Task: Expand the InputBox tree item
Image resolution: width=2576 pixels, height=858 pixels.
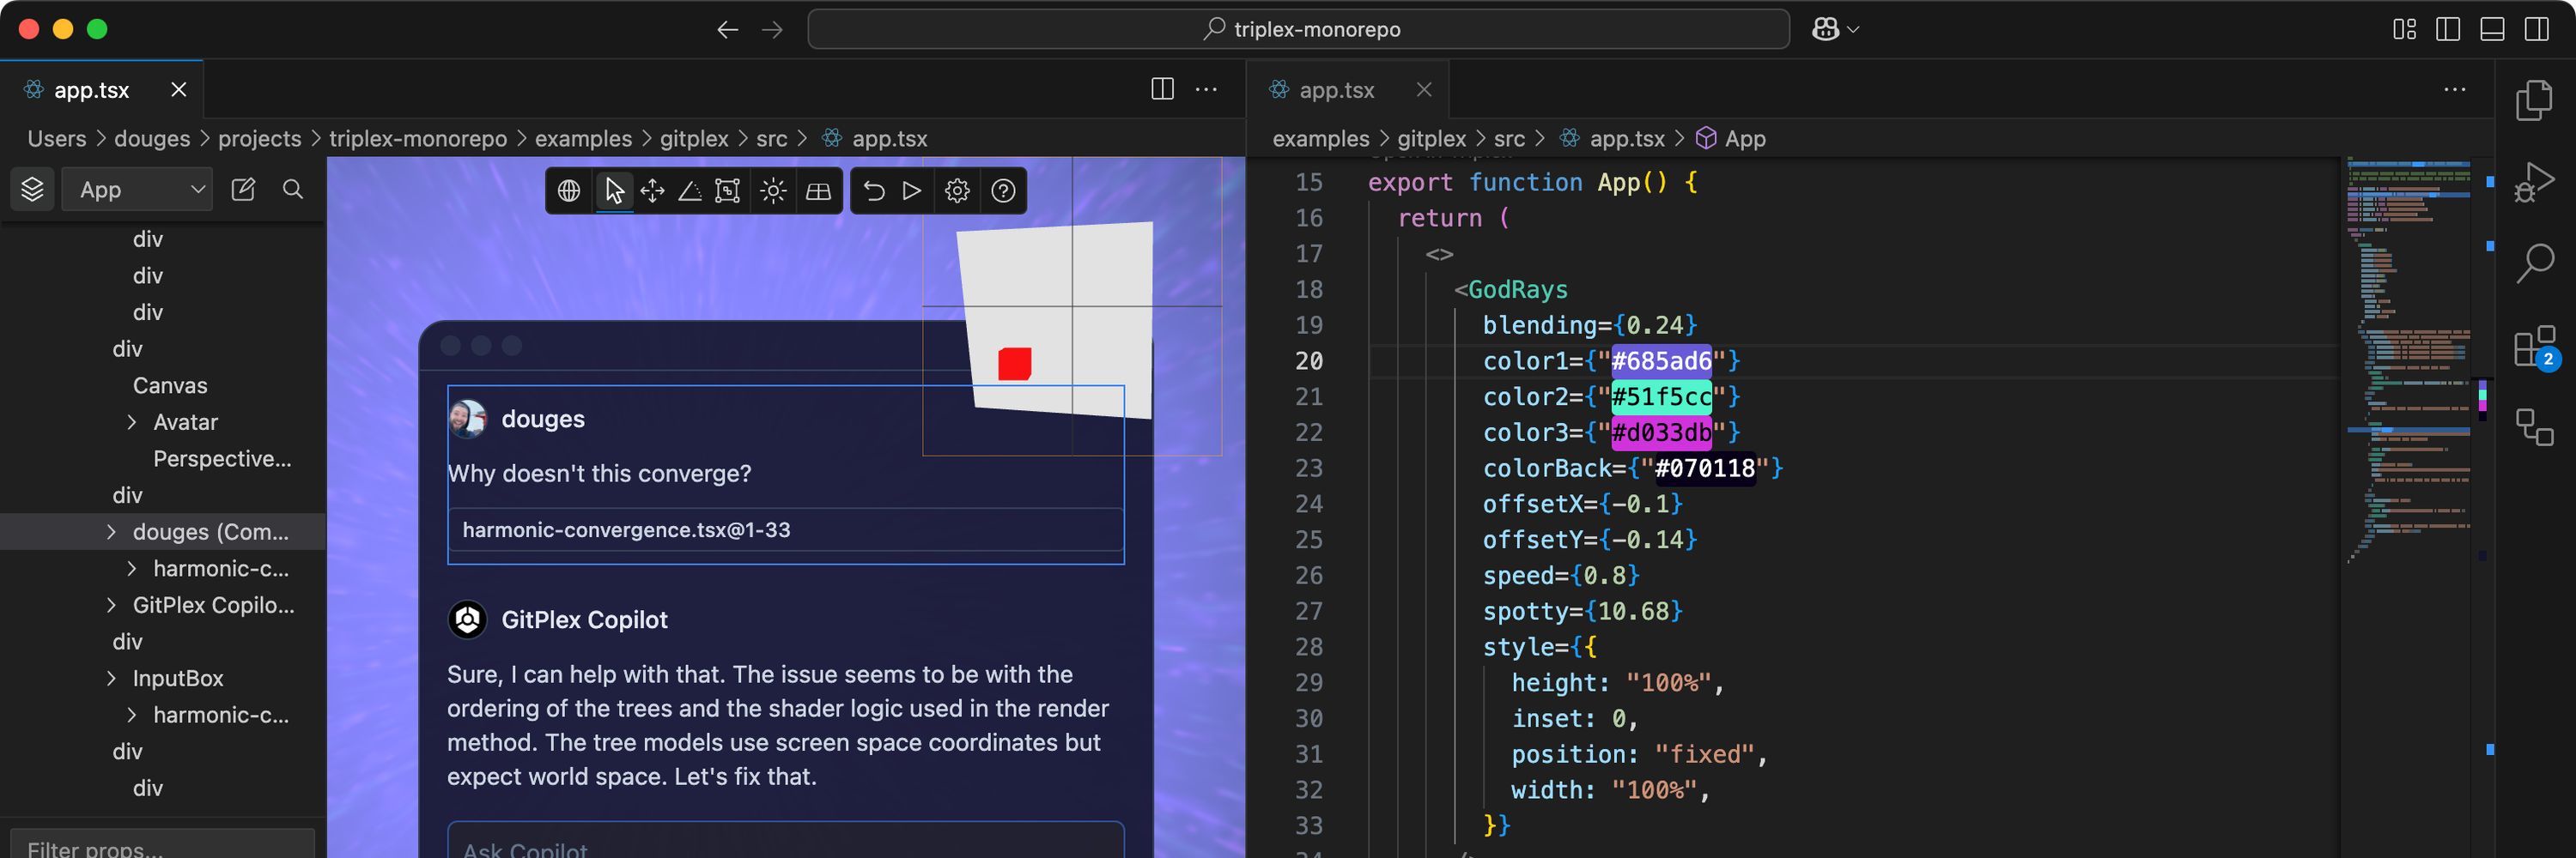Action: coord(111,678)
